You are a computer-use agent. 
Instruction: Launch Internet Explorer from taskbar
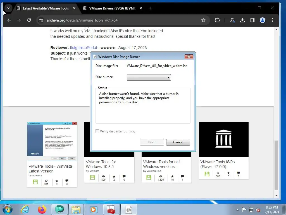pyautogui.click(x=25, y=209)
